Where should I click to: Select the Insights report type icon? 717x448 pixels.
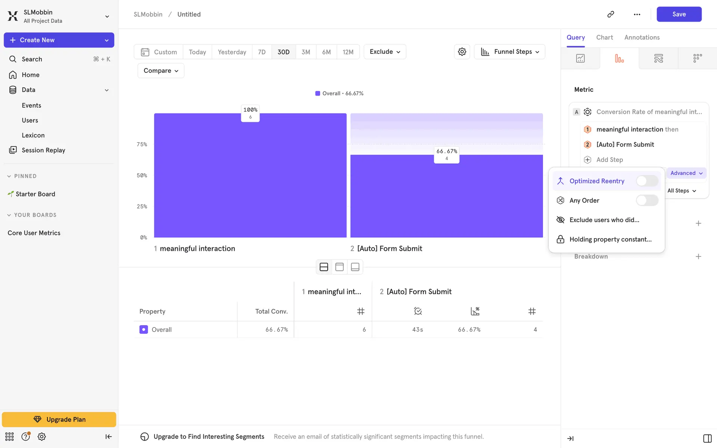click(x=580, y=58)
